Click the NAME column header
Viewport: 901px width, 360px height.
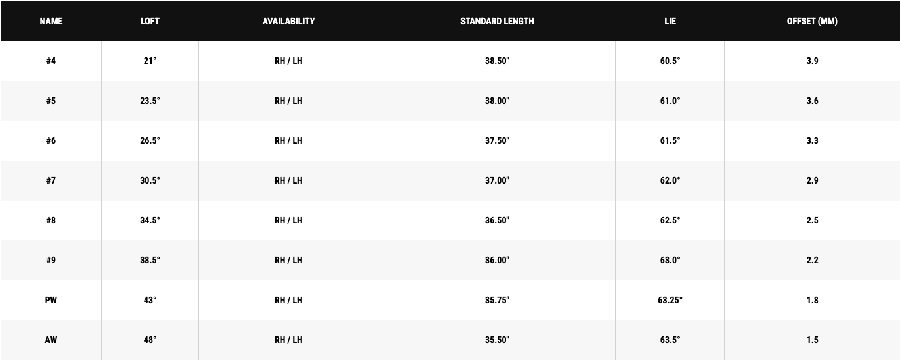tap(51, 21)
